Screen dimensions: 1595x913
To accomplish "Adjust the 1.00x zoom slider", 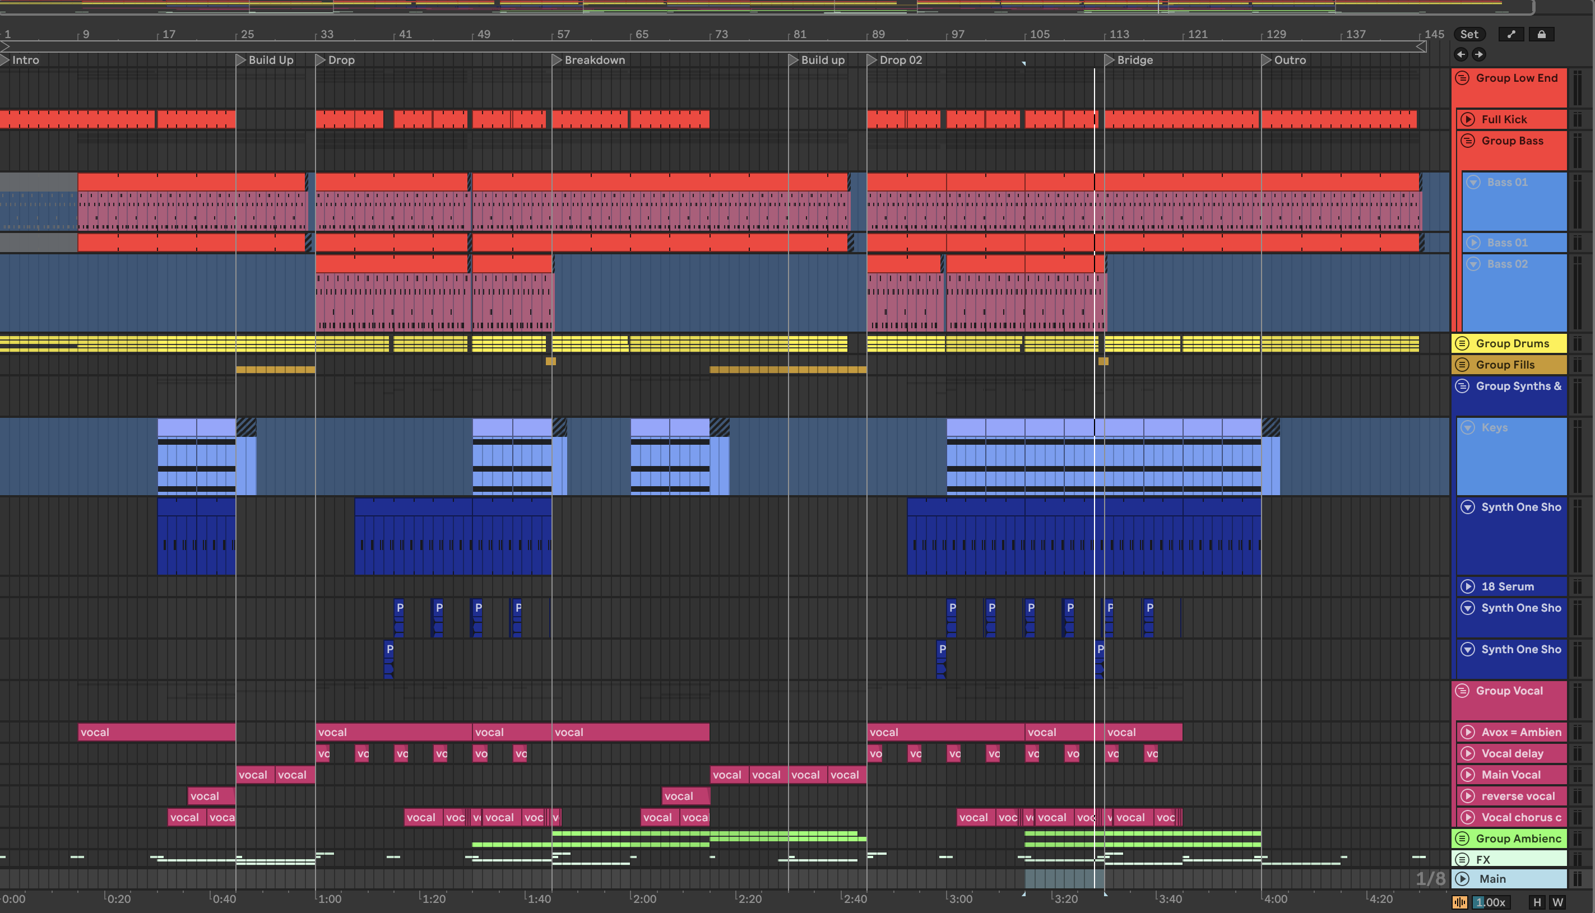I will pyautogui.click(x=1490, y=903).
